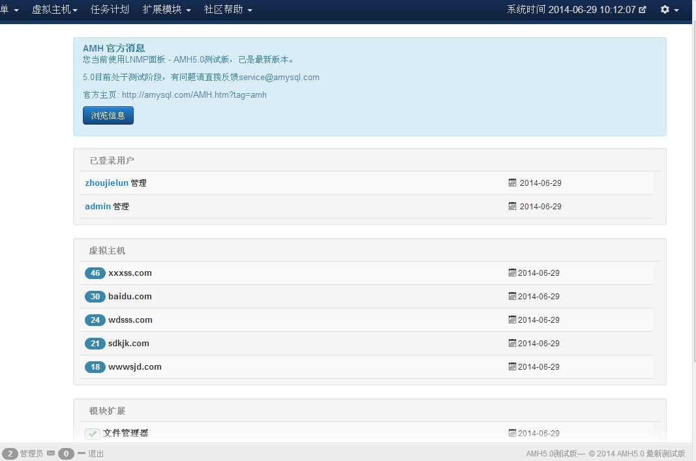The width and height of the screenshot is (696, 461).
Task: Click the 18 badge beside wwwsjd.com
Action: pyautogui.click(x=95, y=367)
